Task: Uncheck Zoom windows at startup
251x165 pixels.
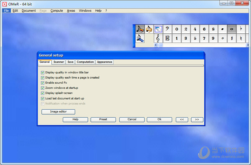Action: (42, 88)
